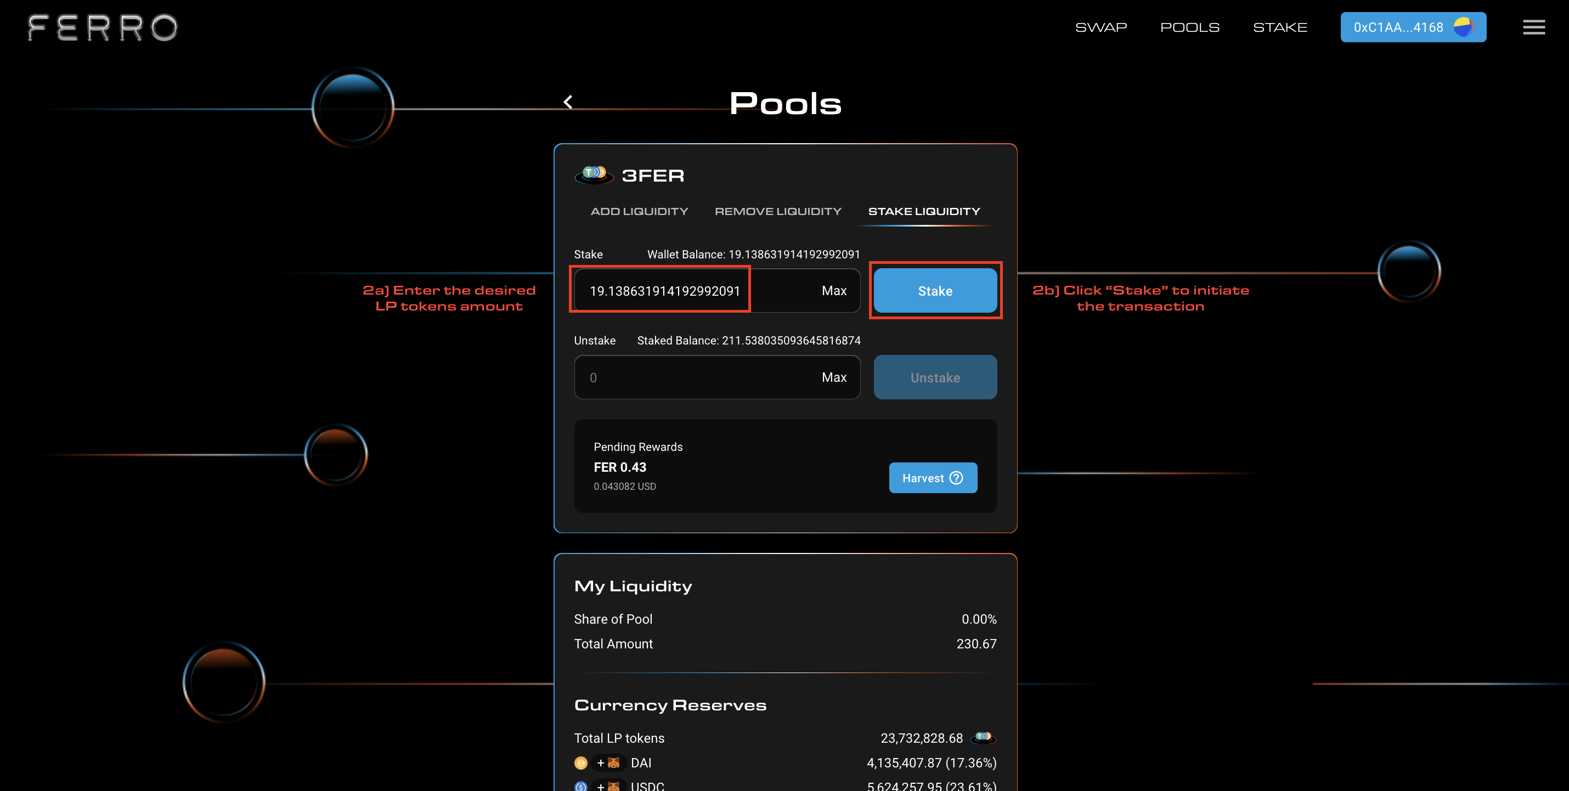1569x791 pixels.
Task: Click the DAI token label
Action: [x=641, y=762]
